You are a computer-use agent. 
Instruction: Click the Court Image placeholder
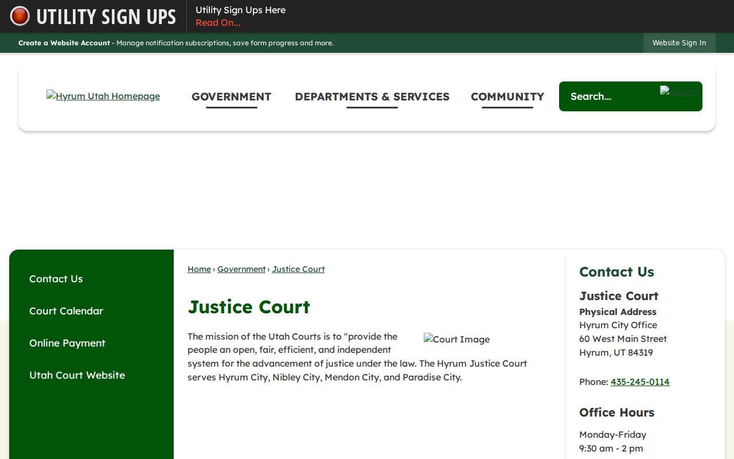coord(456,339)
